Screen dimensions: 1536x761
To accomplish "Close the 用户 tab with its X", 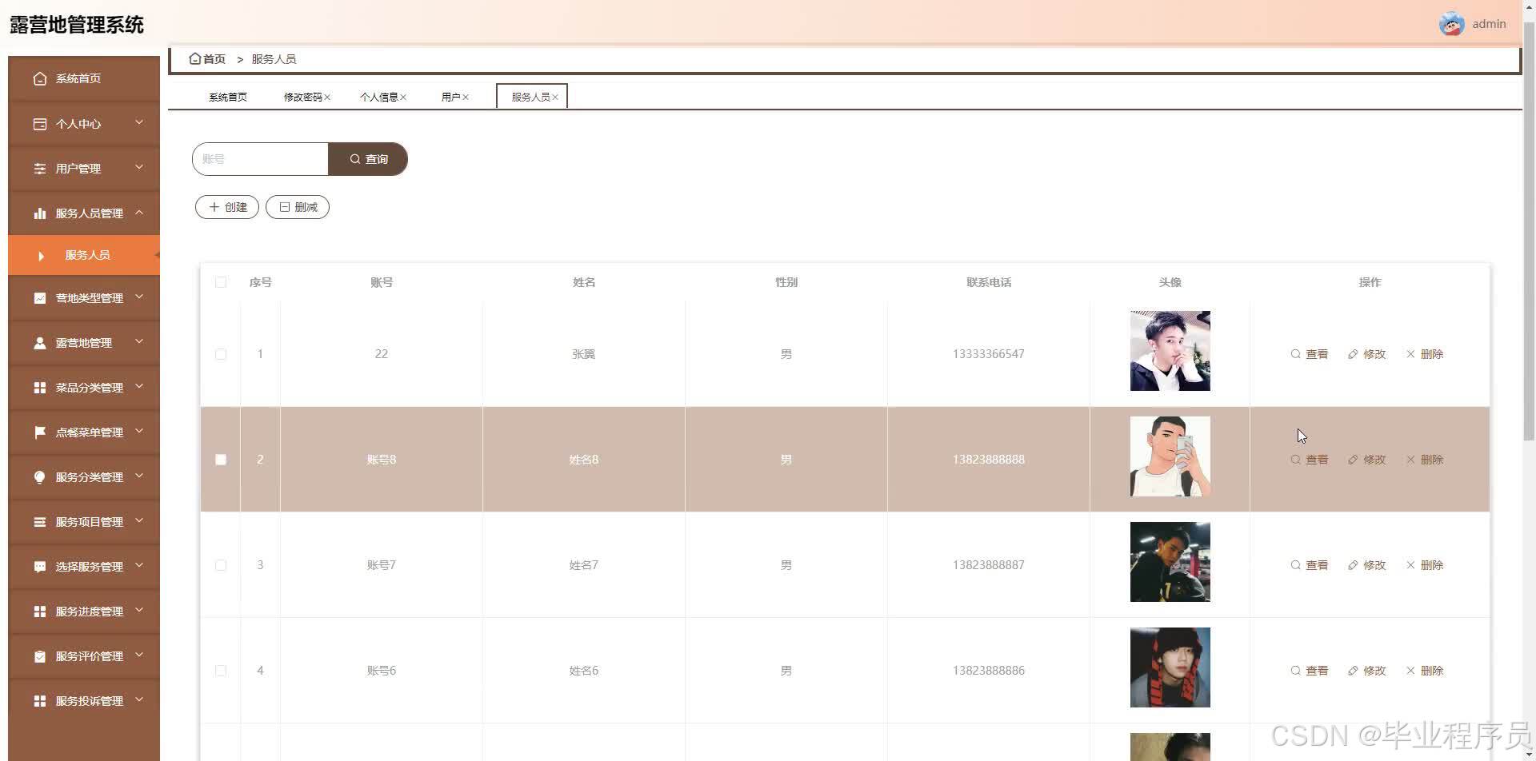I will pyautogui.click(x=466, y=98).
